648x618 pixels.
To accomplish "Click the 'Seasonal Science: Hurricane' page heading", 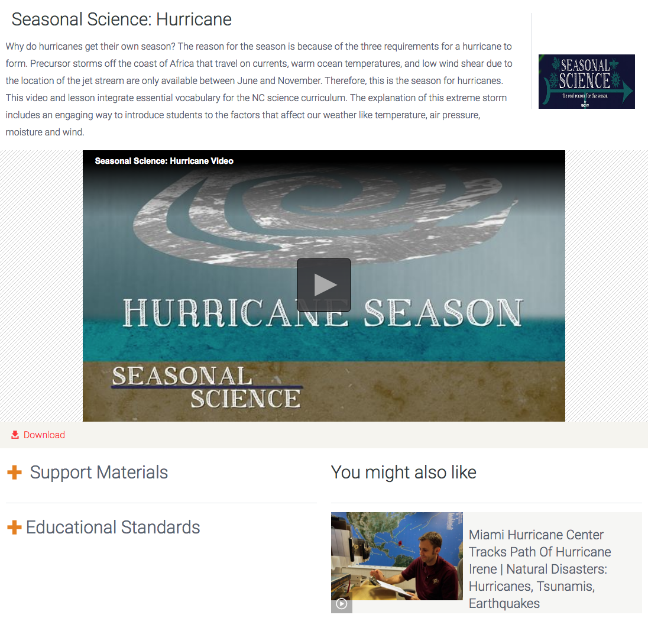I will click(121, 19).
